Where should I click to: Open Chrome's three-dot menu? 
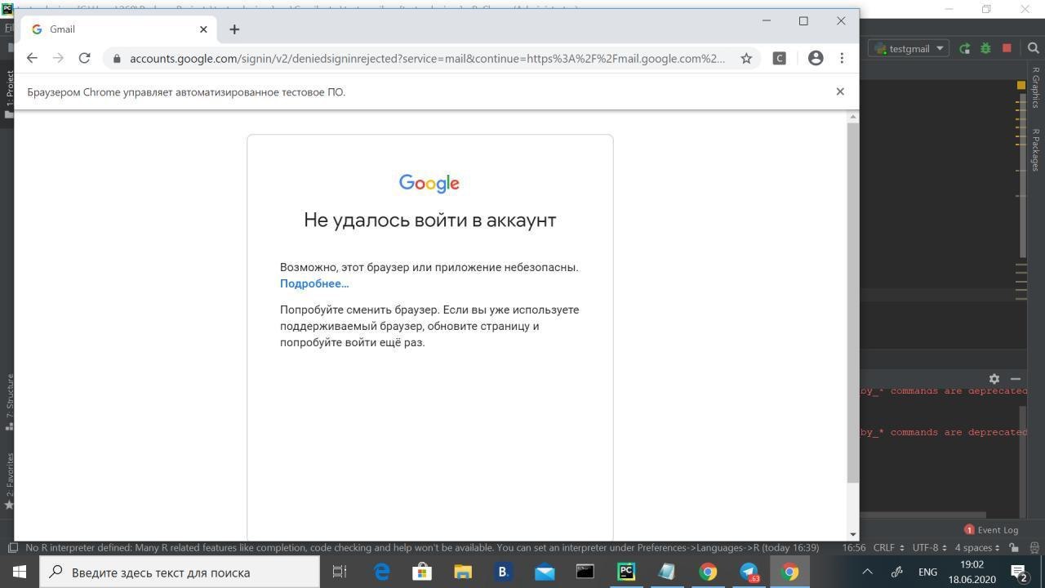[842, 58]
